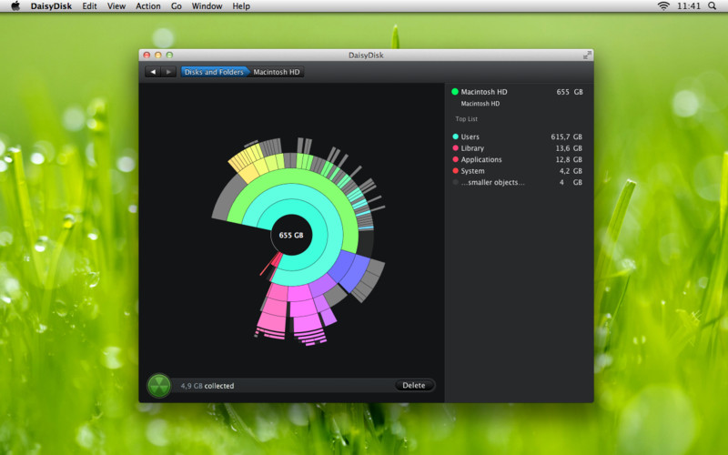Click the 655 GB center circle

pyautogui.click(x=290, y=235)
